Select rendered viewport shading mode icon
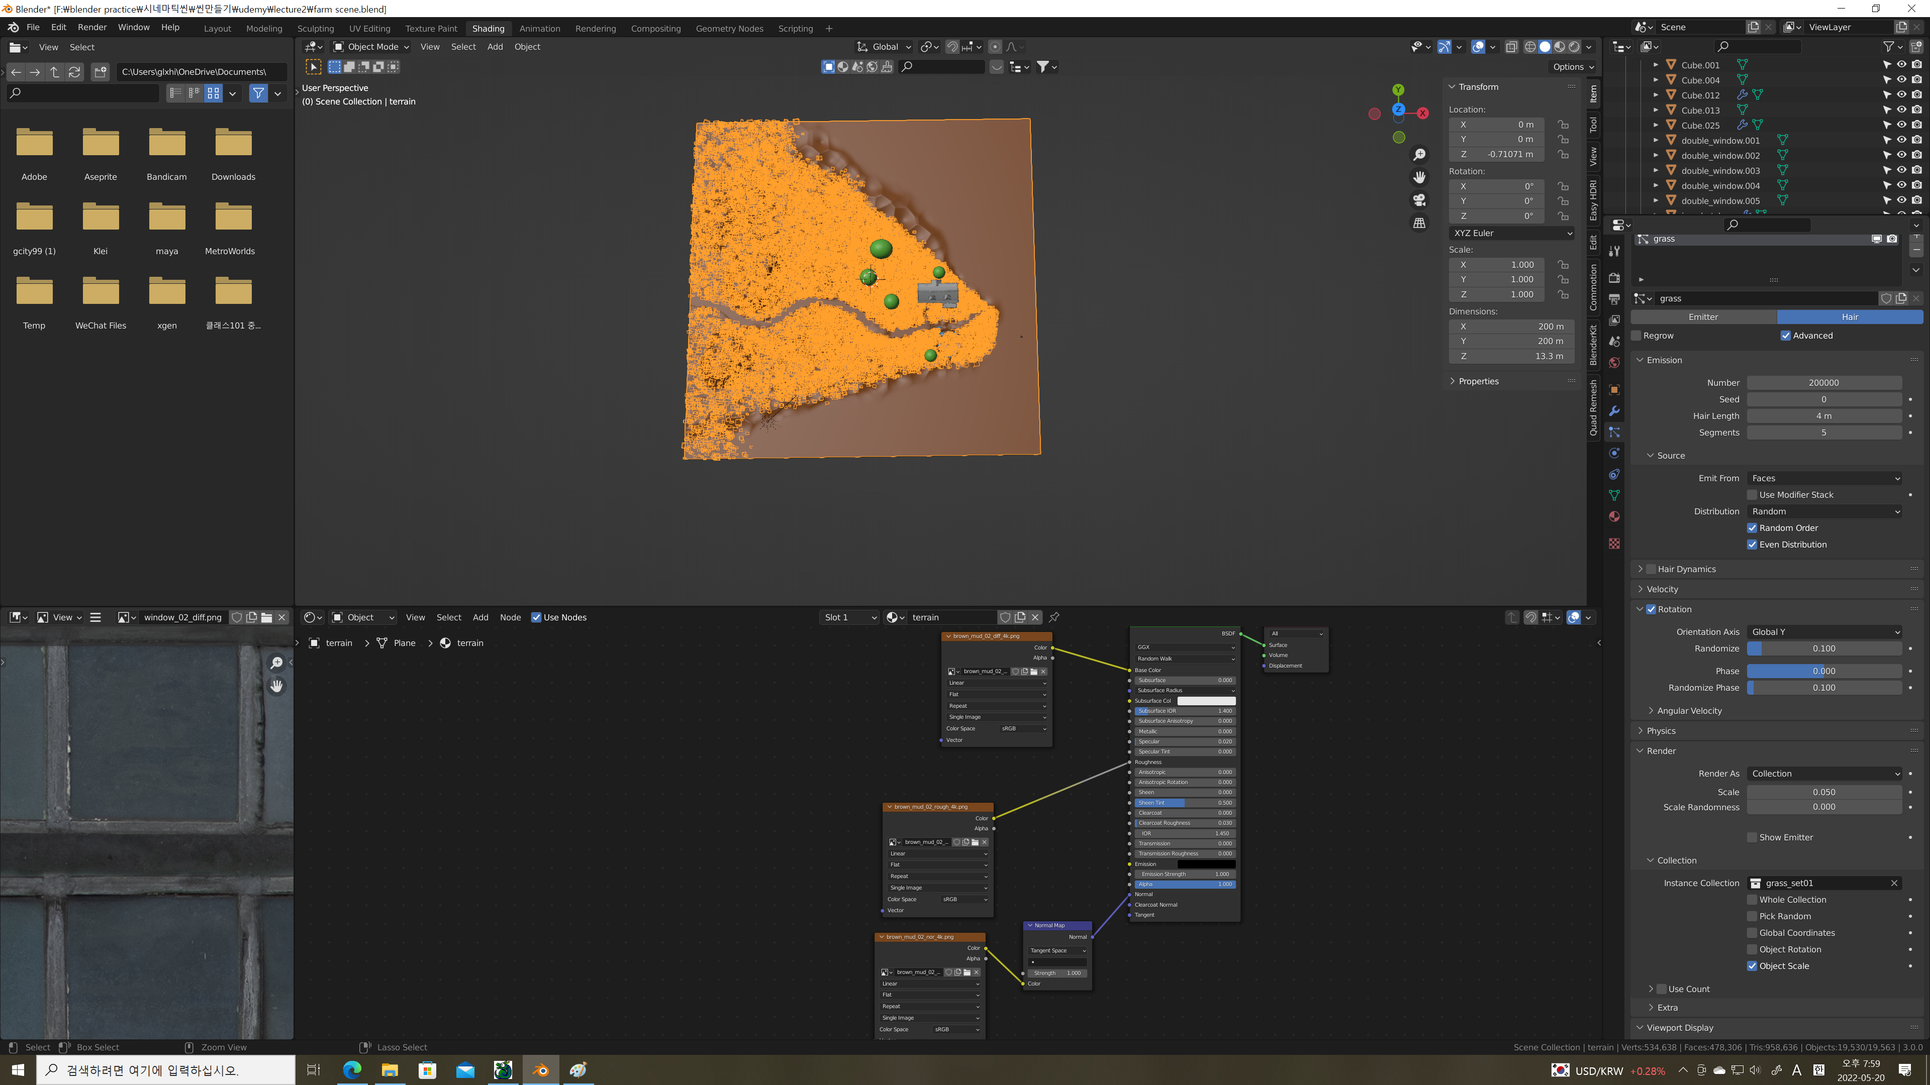The width and height of the screenshot is (1930, 1085). (1574, 46)
